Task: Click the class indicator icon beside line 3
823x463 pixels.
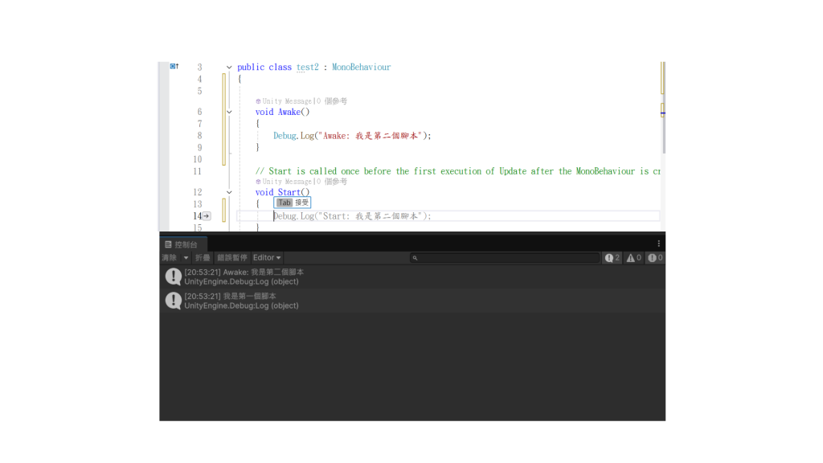Action: pyautogui.click(x=174, y=66)
